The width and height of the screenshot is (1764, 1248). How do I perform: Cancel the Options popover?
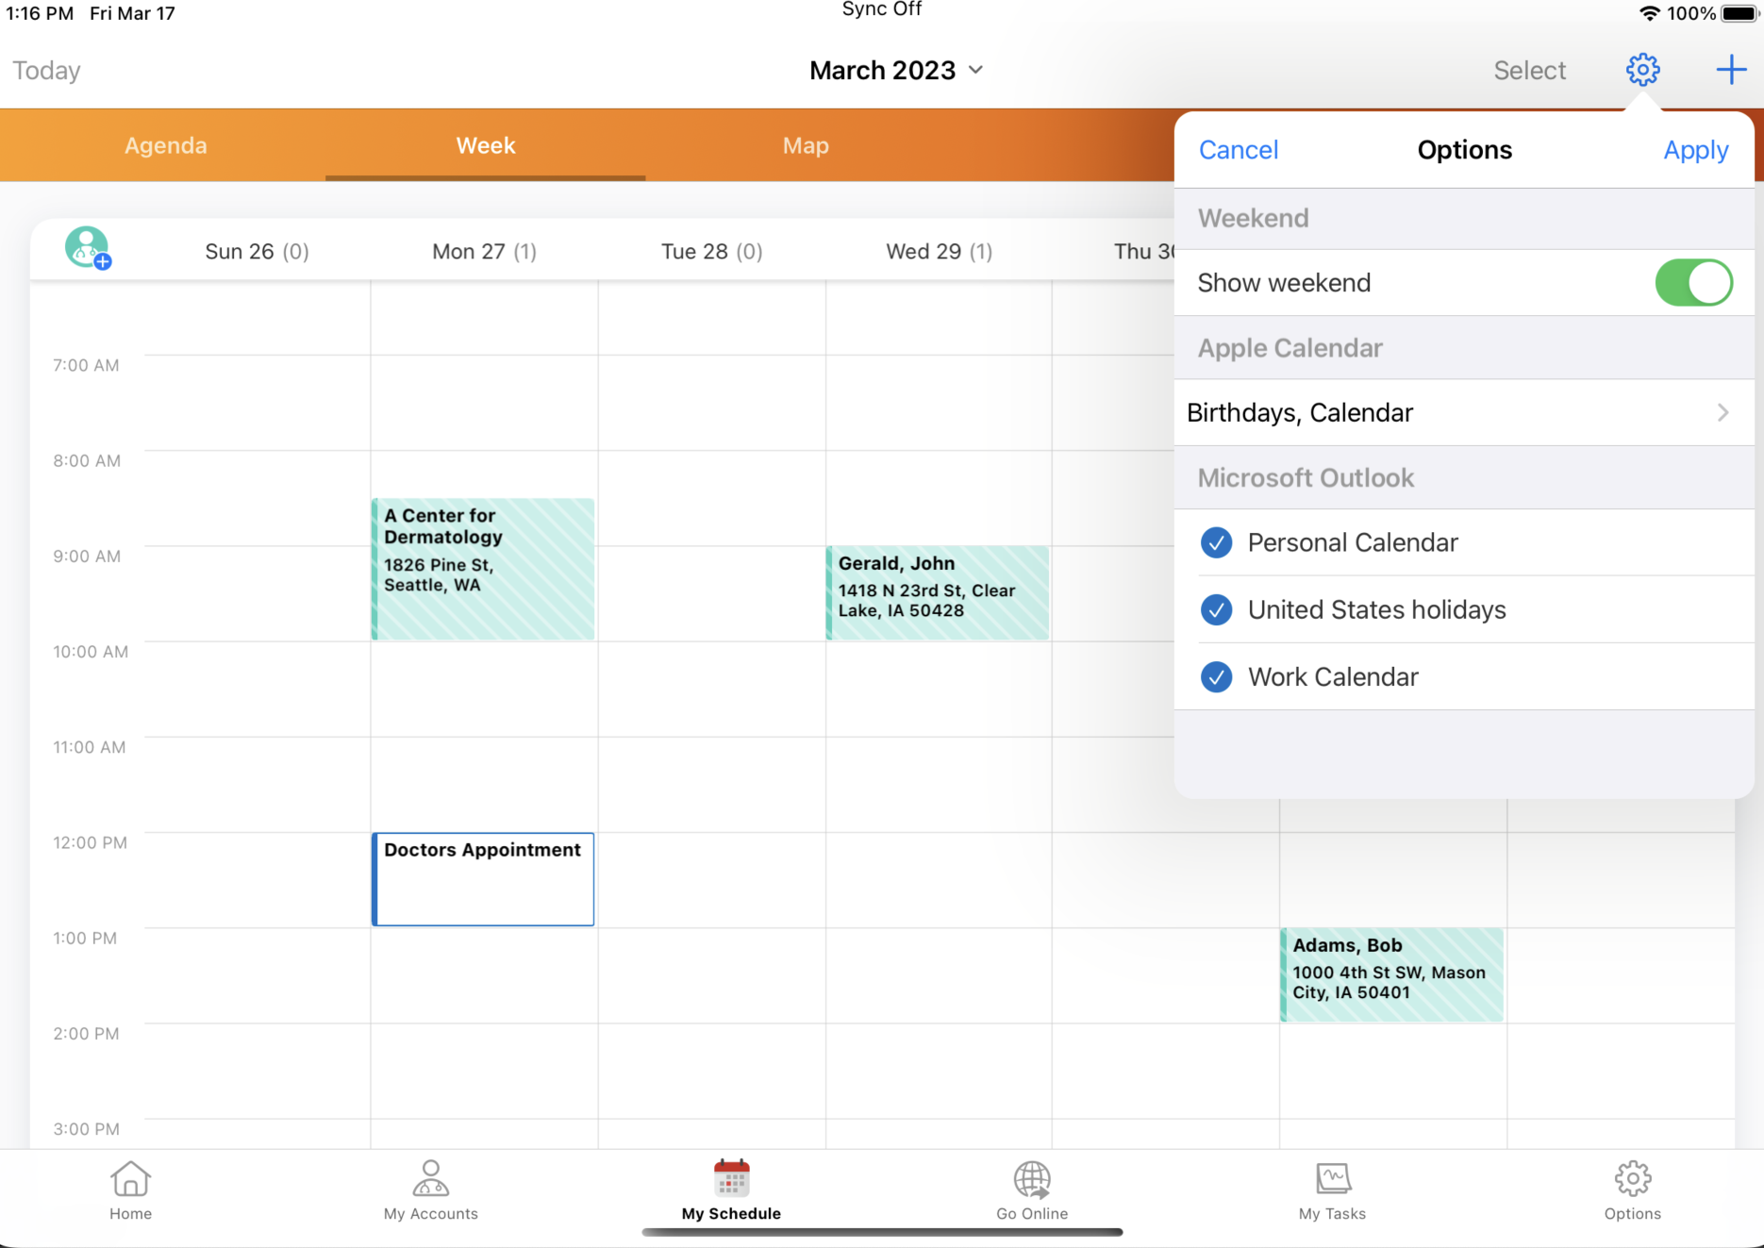1238,150
